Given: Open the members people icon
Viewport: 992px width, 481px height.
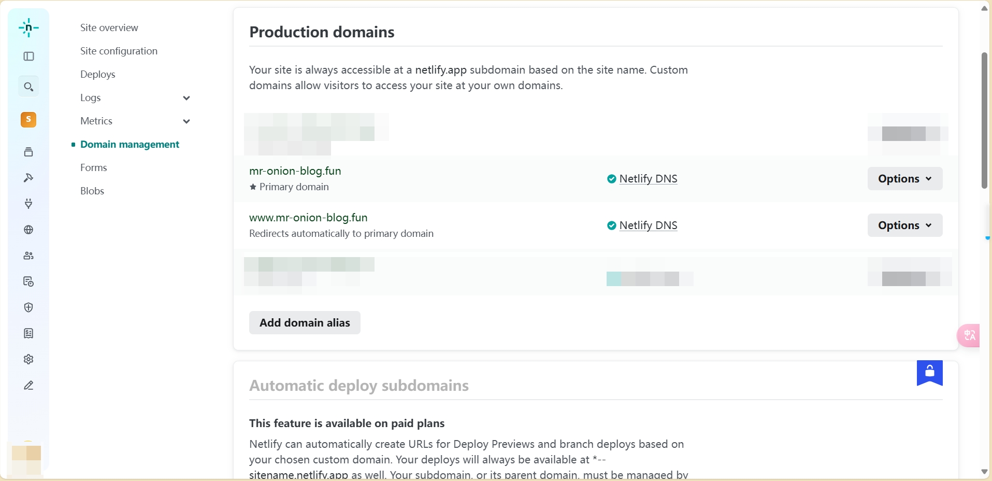Looking at the screenshot, I should coord(28,256).
